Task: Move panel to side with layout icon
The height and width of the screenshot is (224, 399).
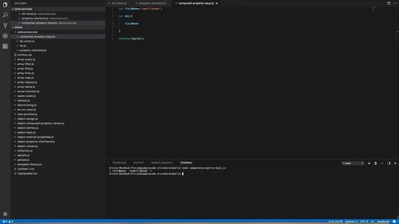Action: [388, 163]
